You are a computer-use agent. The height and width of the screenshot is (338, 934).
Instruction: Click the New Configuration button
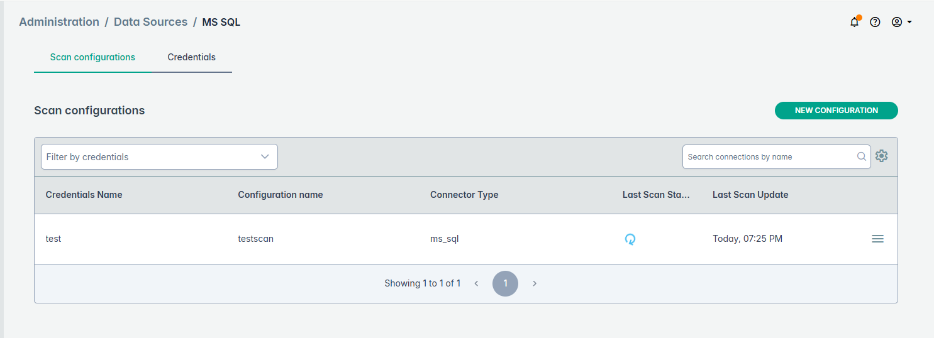[x=836, y=111]
